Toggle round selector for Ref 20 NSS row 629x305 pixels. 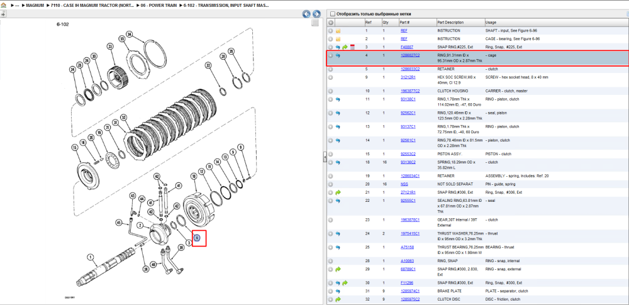tap(331, 184)
